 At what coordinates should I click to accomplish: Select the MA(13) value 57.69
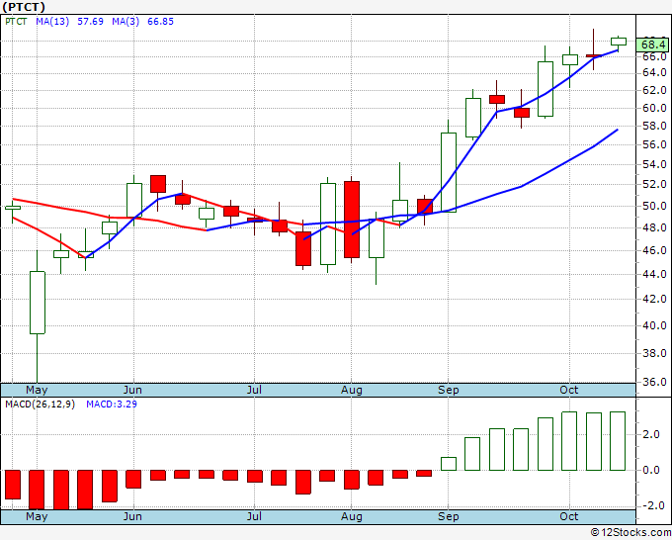tap(90, 22)
